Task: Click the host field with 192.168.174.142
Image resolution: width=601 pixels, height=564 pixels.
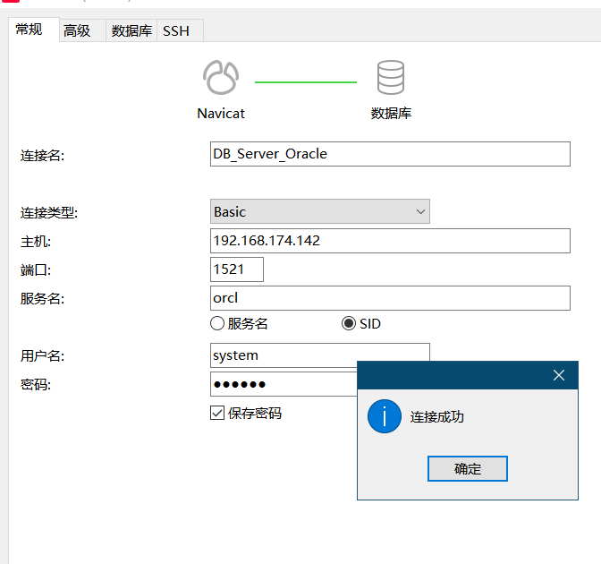Action: click(389, 241)
